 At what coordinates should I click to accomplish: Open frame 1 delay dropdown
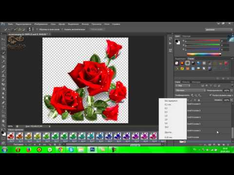(12, 141)
